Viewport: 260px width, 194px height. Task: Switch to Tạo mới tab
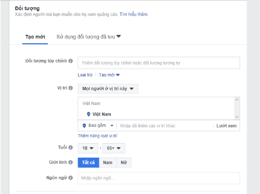click(x=35, y=37)
